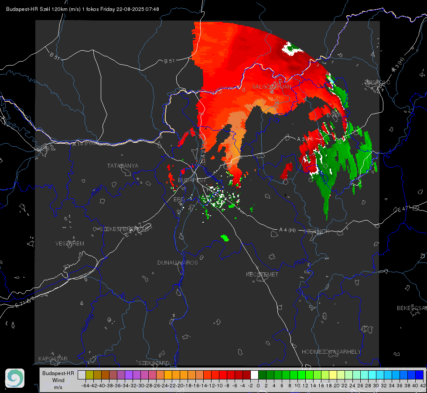Click the SALGÓTARJÁN label
The image size is (427, 393).
(271, 87)
